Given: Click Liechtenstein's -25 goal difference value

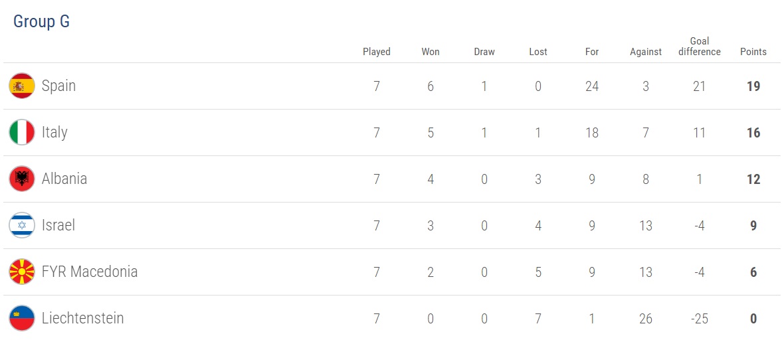Looking at the screenshot, I should tap(699, 319).
